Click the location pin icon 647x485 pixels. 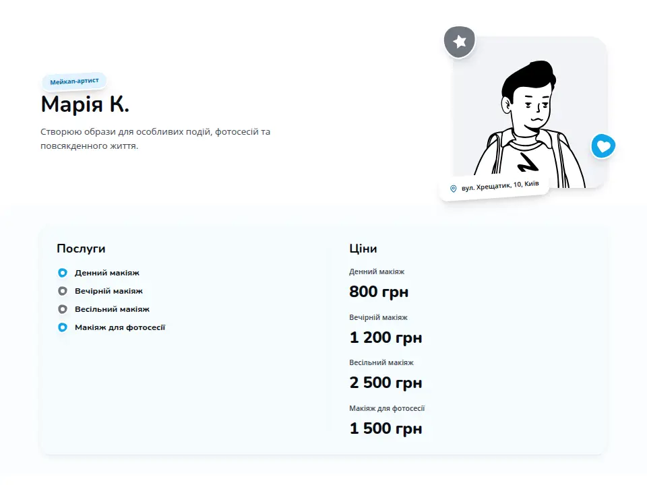(453, 189)
